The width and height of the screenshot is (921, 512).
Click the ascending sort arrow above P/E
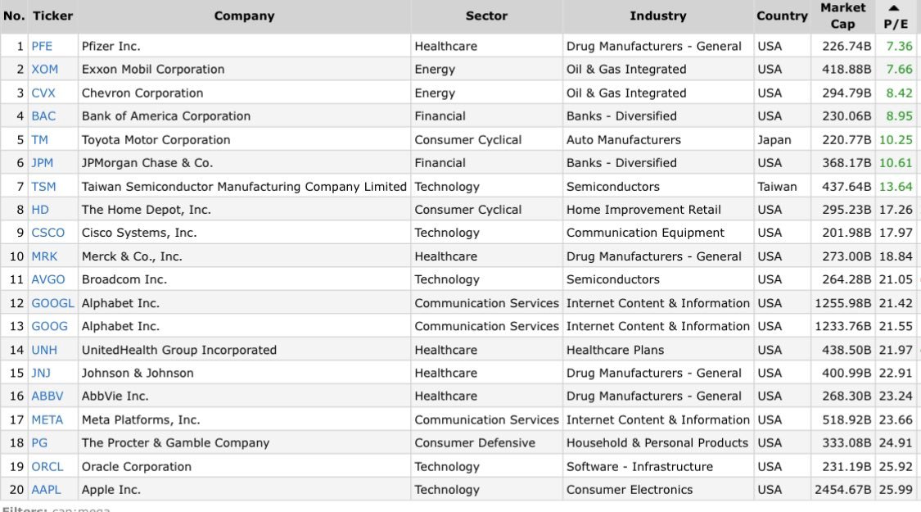coord(894,8)
